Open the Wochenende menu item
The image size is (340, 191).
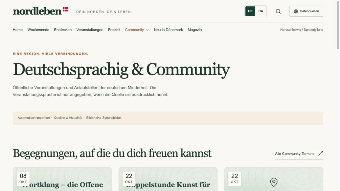[38, 30]
